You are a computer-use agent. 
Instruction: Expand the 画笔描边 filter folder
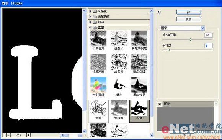[90, 16]
